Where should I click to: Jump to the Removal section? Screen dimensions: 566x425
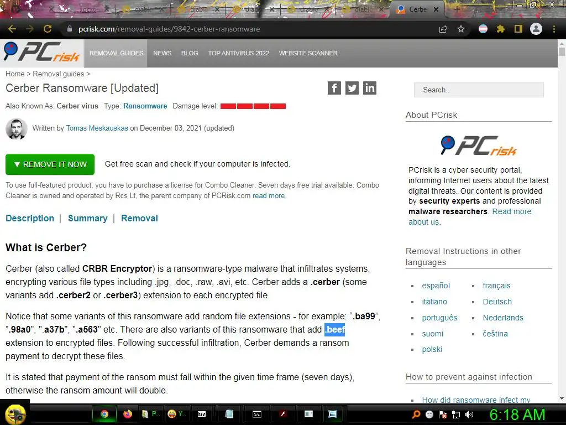(139, 218)
